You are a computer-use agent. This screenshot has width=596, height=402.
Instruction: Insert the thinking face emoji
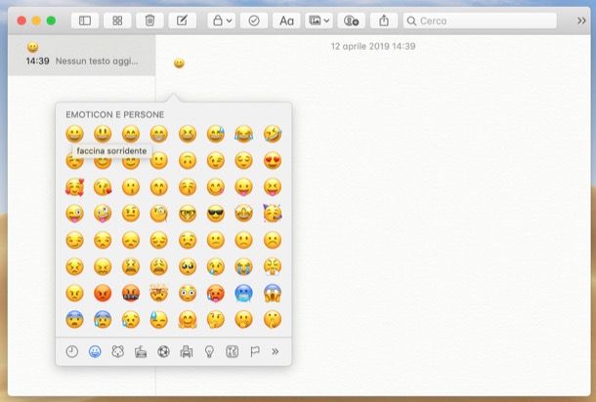(x=216, y=320)
